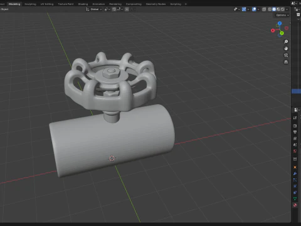
Task: Switch perspective/orthographic grid icon
Action: (x=286, y=62)
